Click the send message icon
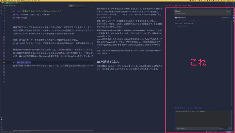The height and width of the screenshot is (133, 235). pos(229,128)
